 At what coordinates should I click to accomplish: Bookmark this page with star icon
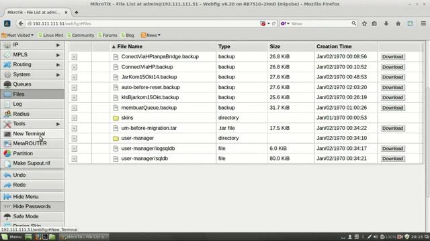(364, 24)
